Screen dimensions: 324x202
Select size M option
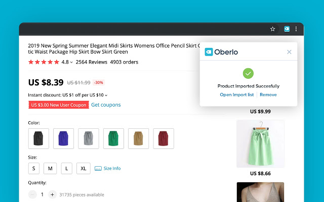tap(50, 168)
